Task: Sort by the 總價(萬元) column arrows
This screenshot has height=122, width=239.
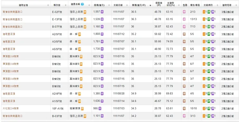Action: click(x=109, y=5)
